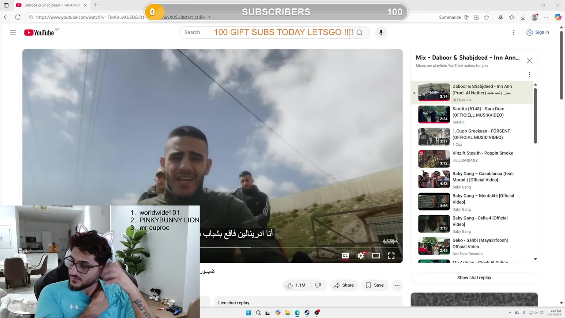This screenshot has width=565, height=318.
Task: Toggle closed captions on the video
Action: pos(345,256)
